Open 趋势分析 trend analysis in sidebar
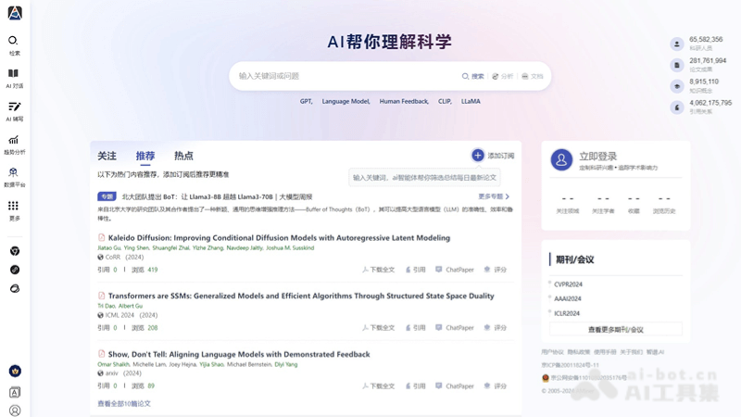This screenshot has height=417, width=741. (14, 141)
